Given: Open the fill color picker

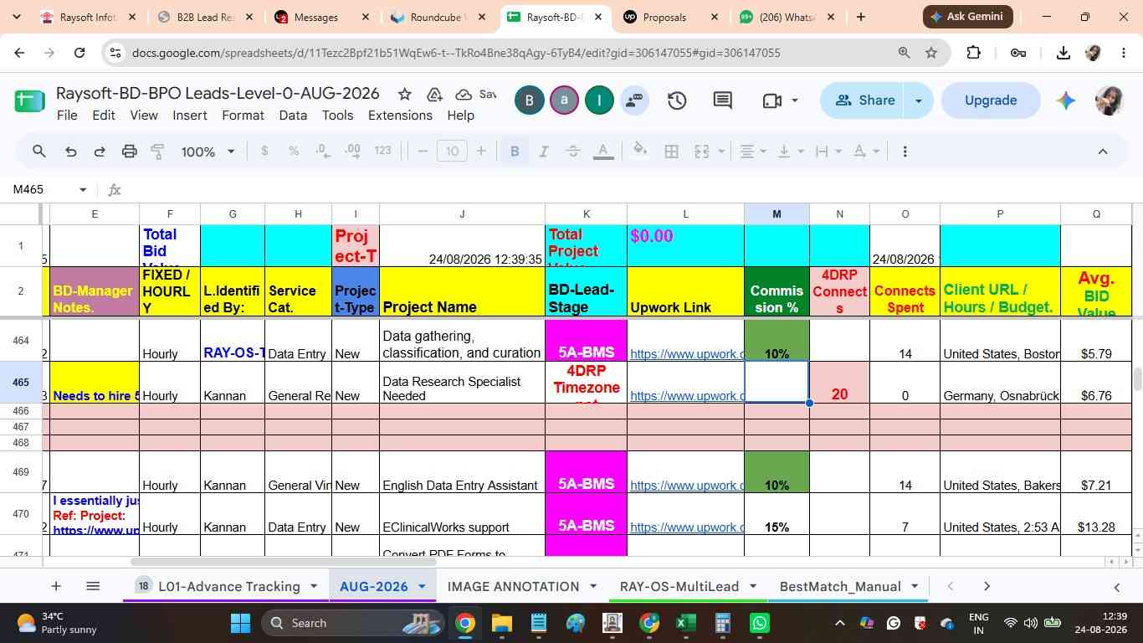Looking at the screenshot, I should [x=640, y=152].
